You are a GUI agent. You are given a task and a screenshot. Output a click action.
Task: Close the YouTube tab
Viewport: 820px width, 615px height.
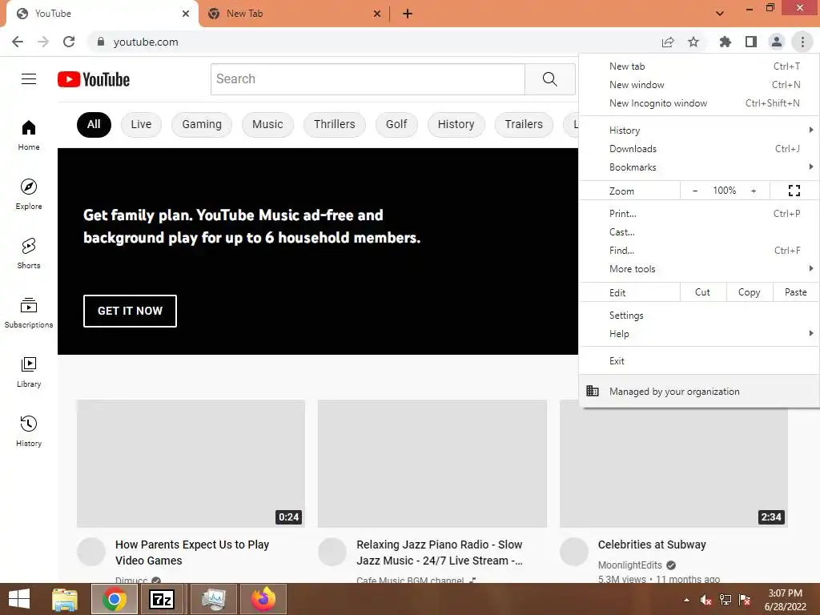[x=186, y=14]
